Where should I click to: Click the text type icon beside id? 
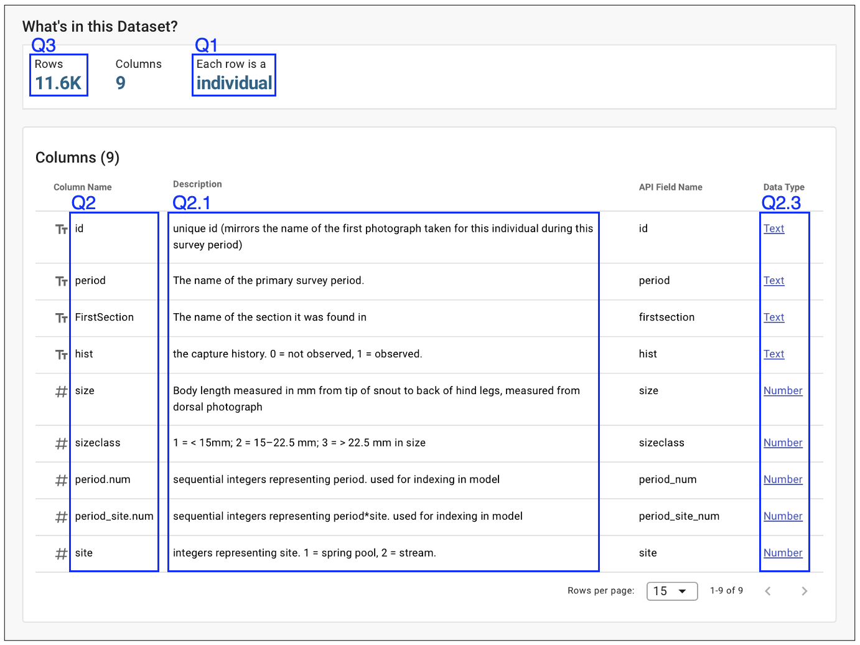click(x=61, y=229)
